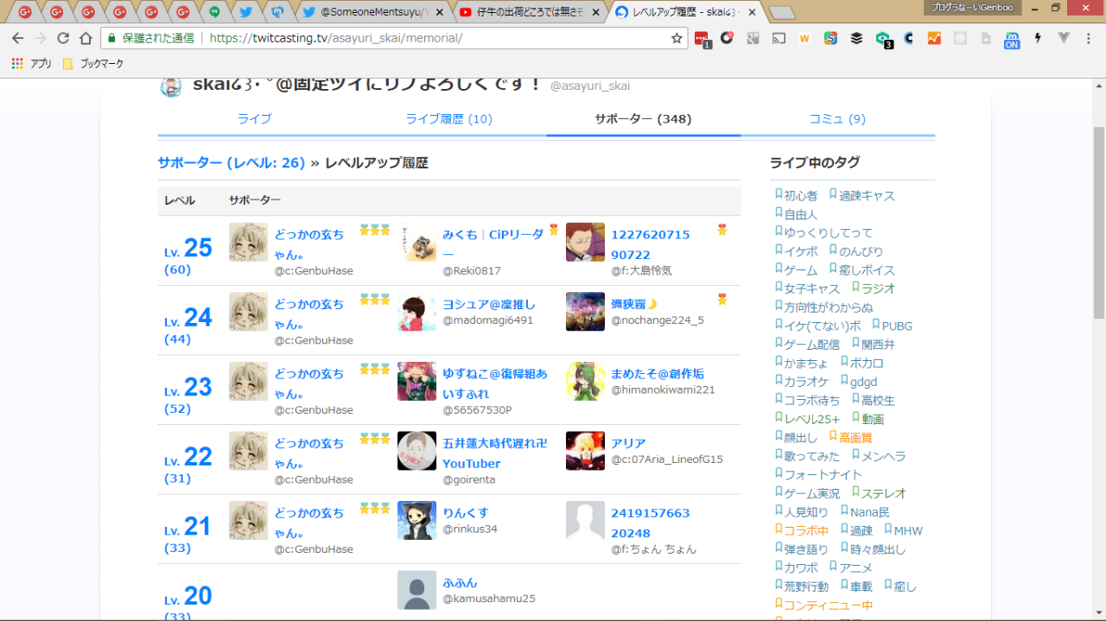
Task: Switch to the ライブ tab
Action: pos(255,119)
